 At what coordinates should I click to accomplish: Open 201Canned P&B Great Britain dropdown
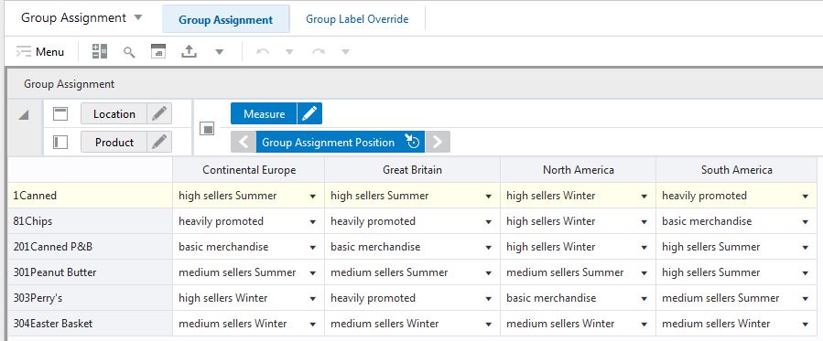(x=489, y=248)
